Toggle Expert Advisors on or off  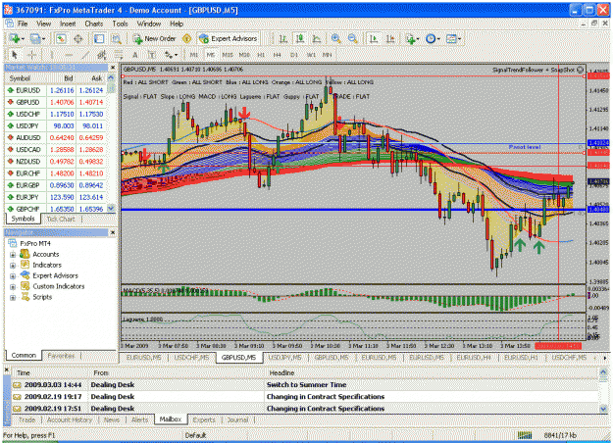(x=229, y=38)
